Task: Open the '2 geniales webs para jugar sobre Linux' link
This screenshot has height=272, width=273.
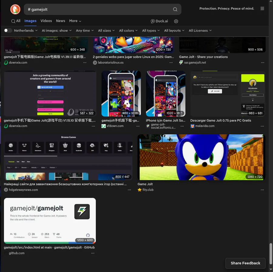Action: (133, 57)
